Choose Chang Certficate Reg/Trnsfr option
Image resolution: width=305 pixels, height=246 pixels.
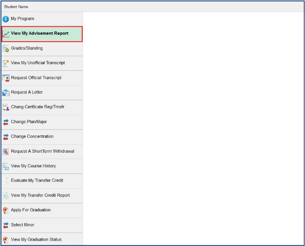coord(38,107)
